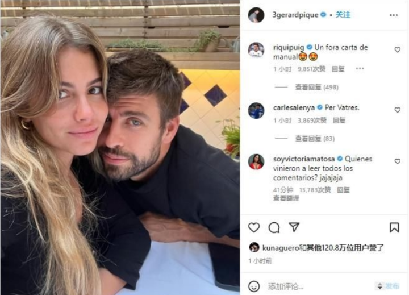This screenshot has width=409, height=295.
Task: Like riquipuig's comment heart
Action: coord(397,49)
